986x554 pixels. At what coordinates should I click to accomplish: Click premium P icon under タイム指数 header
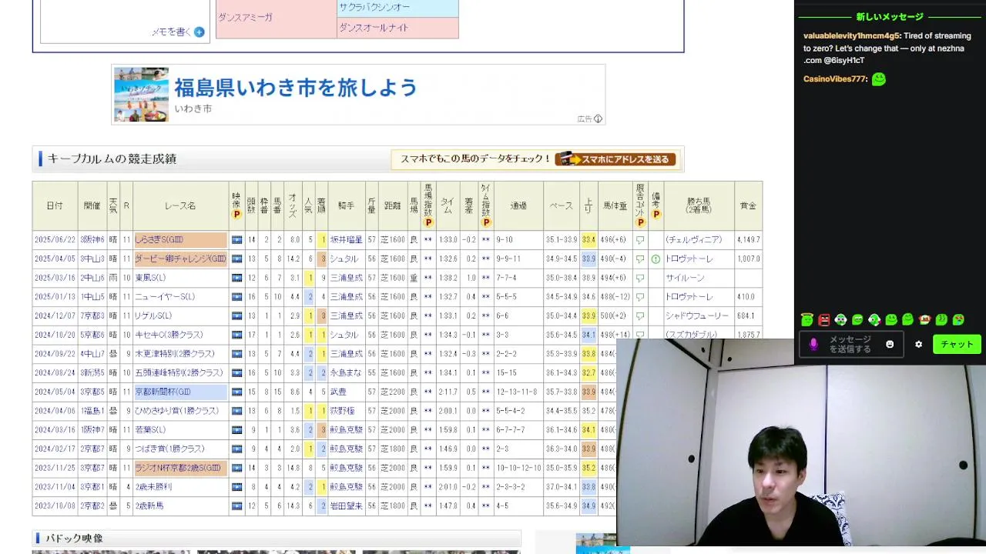tap(485, 222)
